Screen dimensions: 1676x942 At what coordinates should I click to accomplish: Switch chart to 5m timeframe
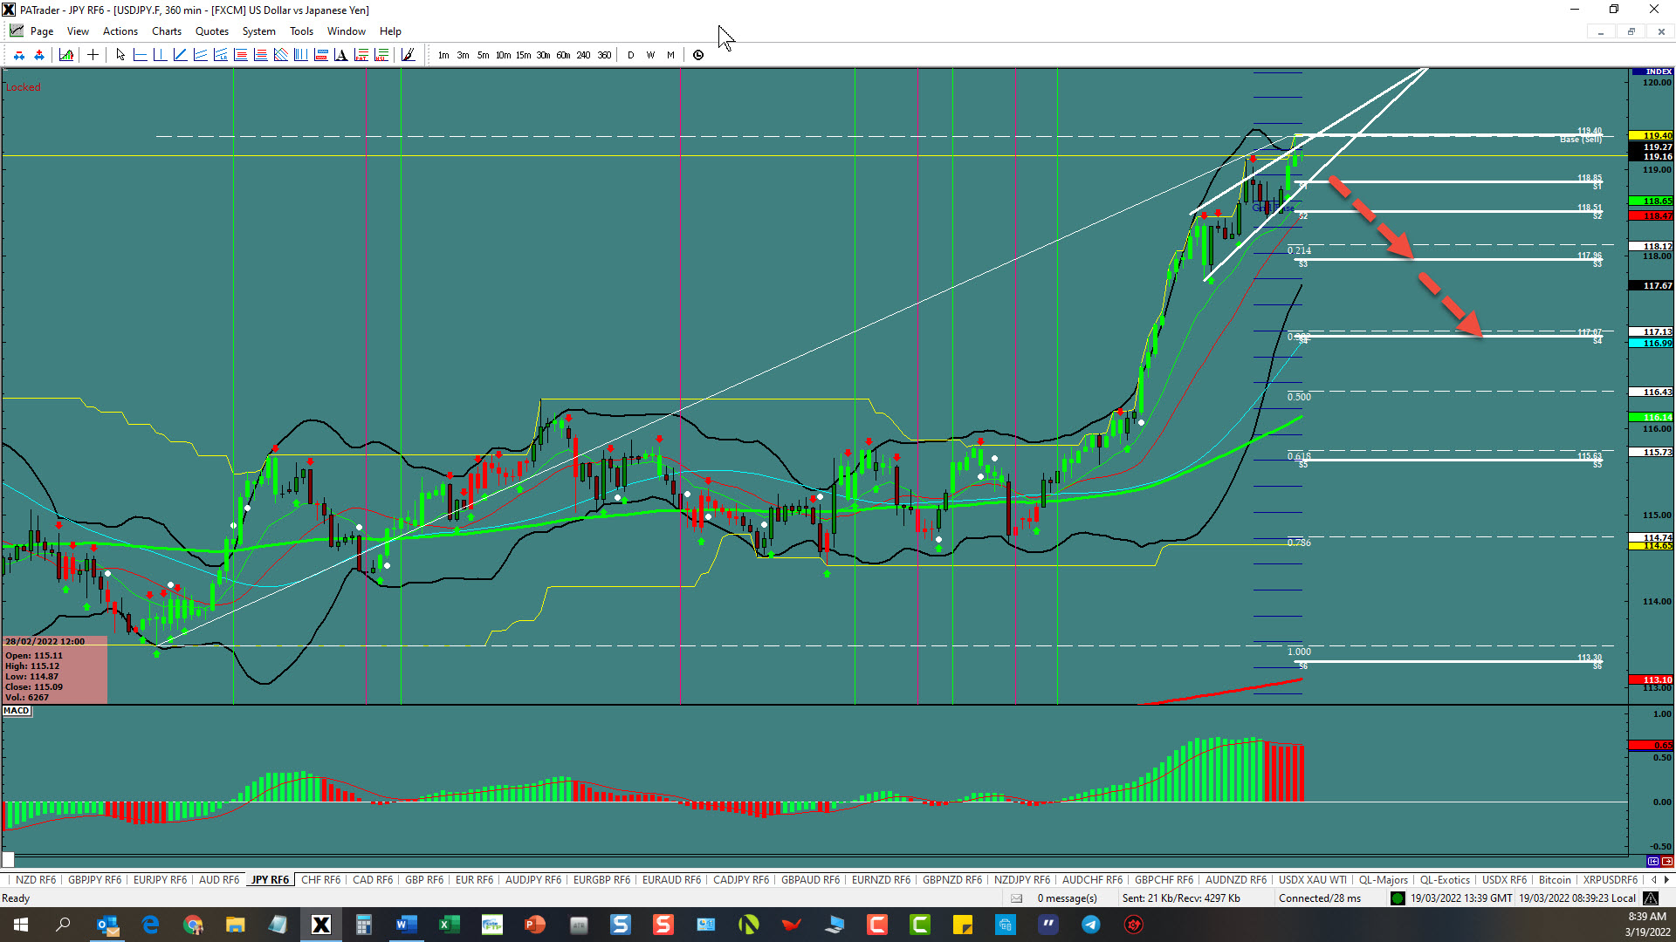(x=483, y=55)
